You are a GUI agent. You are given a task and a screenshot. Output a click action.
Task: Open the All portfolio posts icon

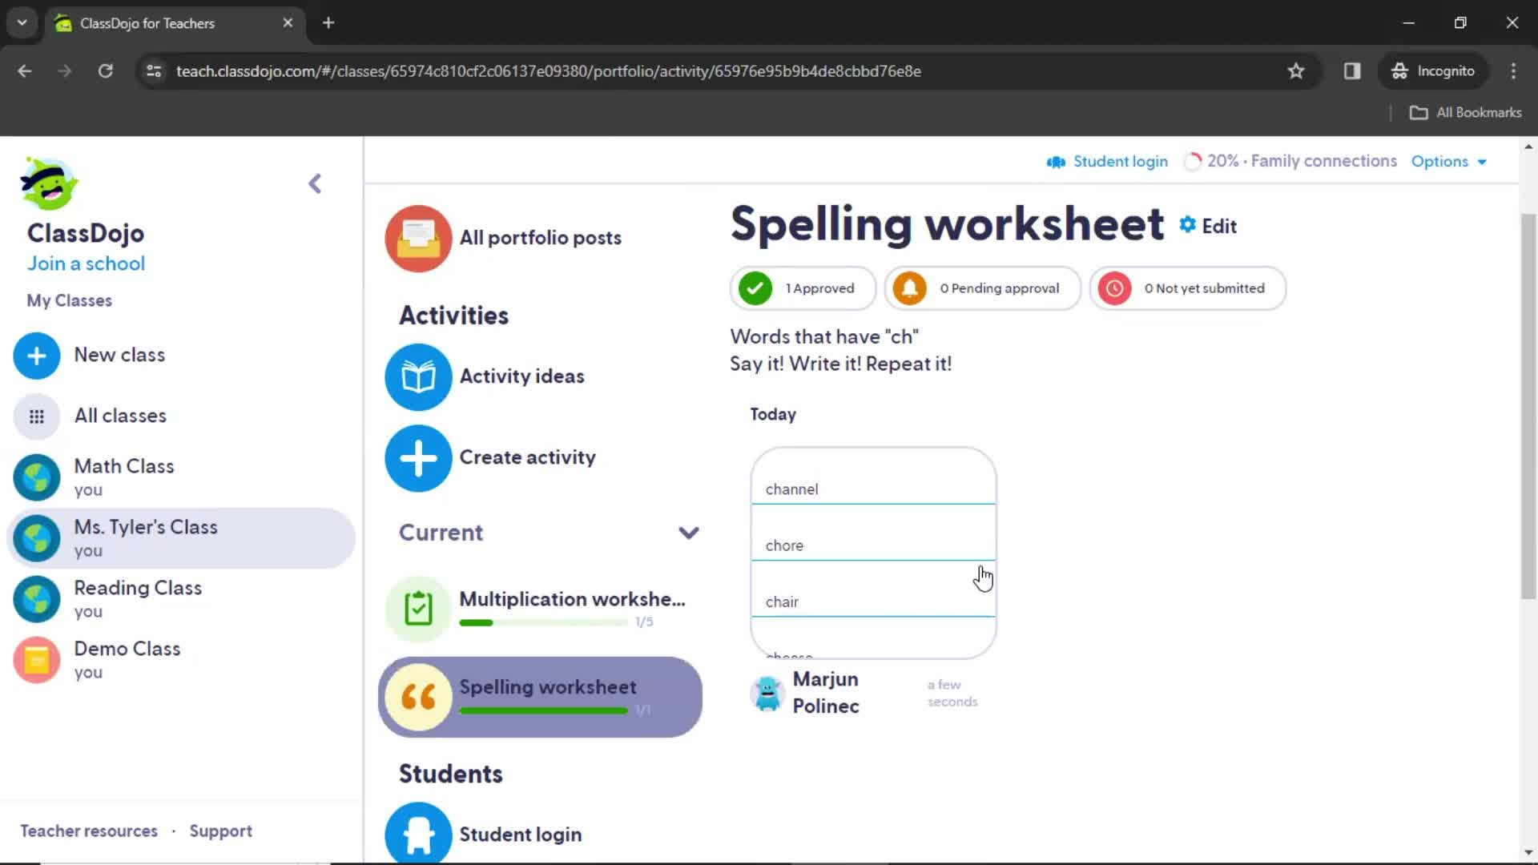coord(418,238)
